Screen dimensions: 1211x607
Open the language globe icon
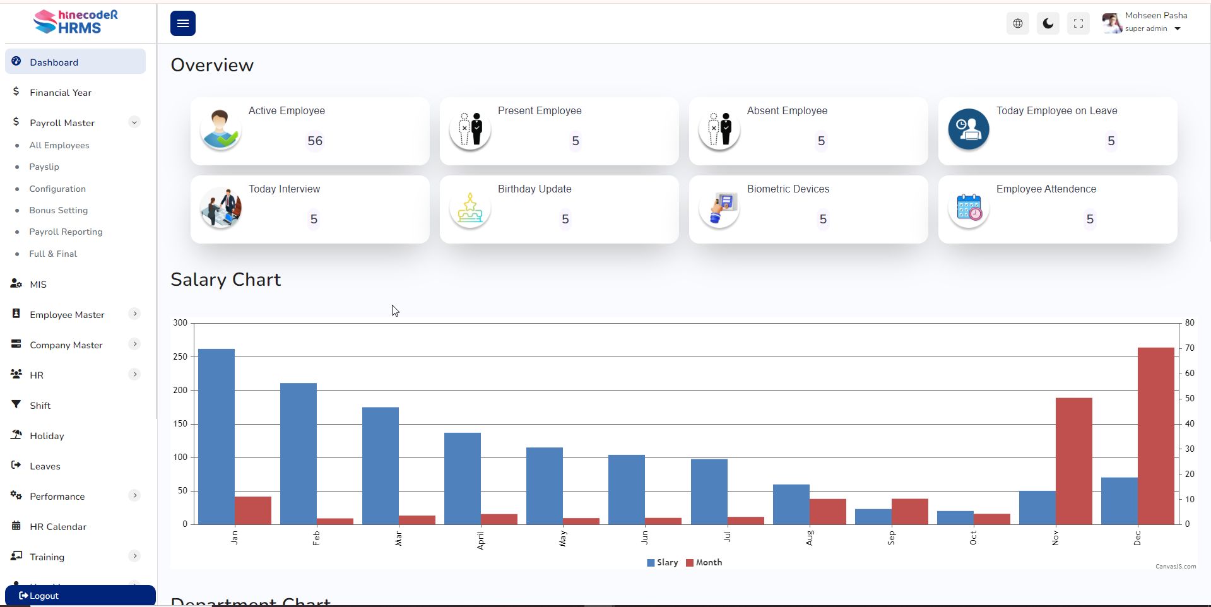click(1018, 23)
